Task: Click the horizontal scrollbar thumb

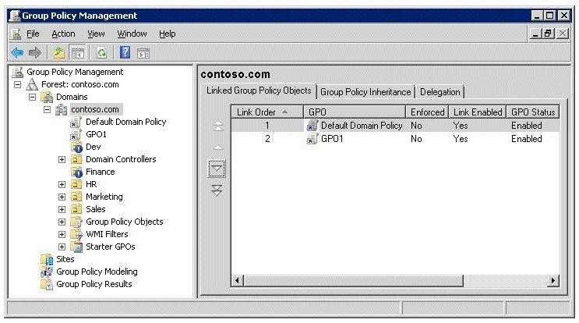Action: 353,281
